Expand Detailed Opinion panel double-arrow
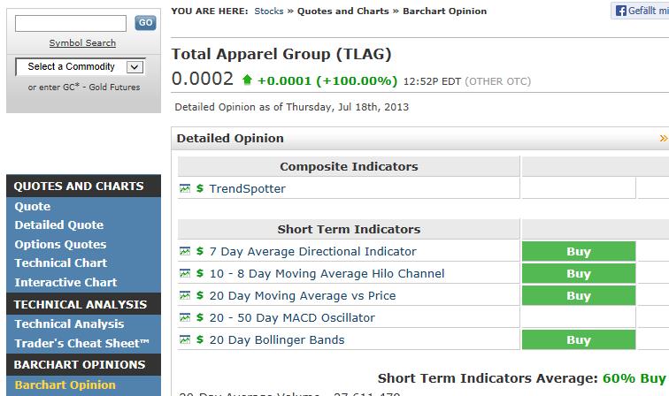Image resolution: width=669 pixels, height=396 pixels. point(664,138)
